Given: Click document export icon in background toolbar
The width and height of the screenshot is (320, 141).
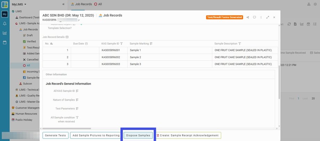Looking at the screenshot, I should coord(295,24).
